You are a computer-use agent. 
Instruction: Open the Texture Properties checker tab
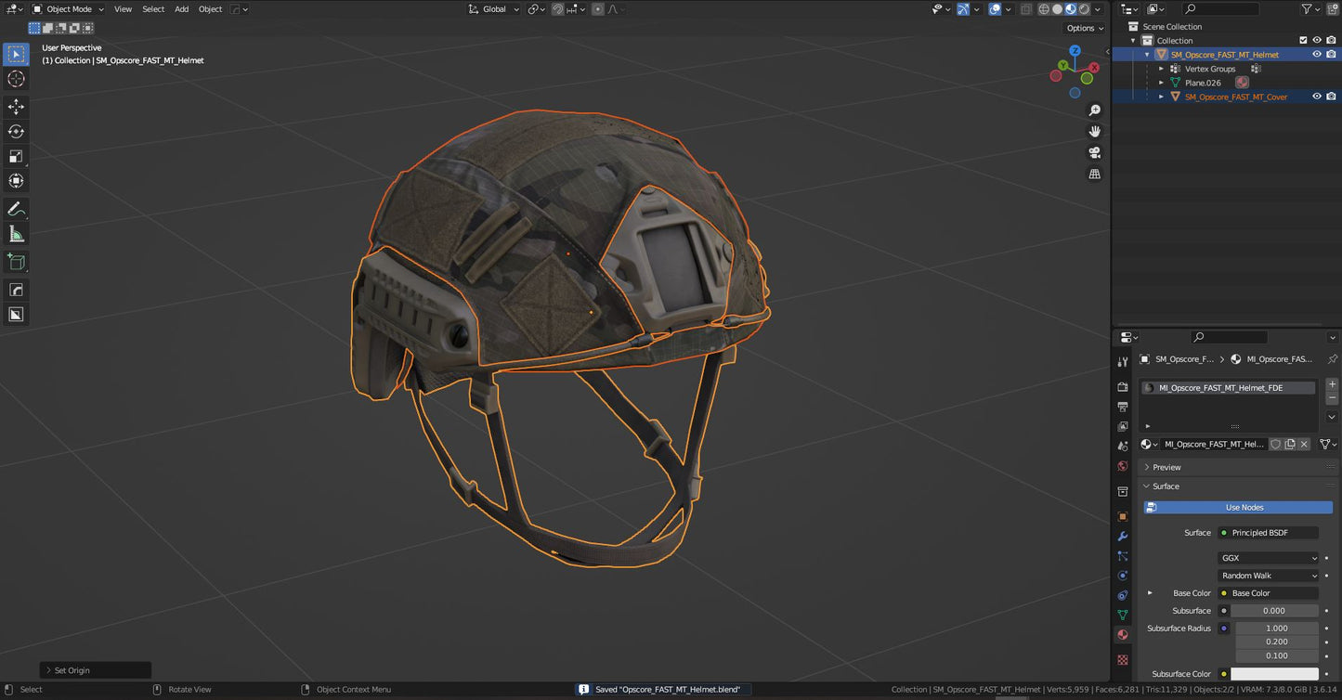(x=1122, y=657)
